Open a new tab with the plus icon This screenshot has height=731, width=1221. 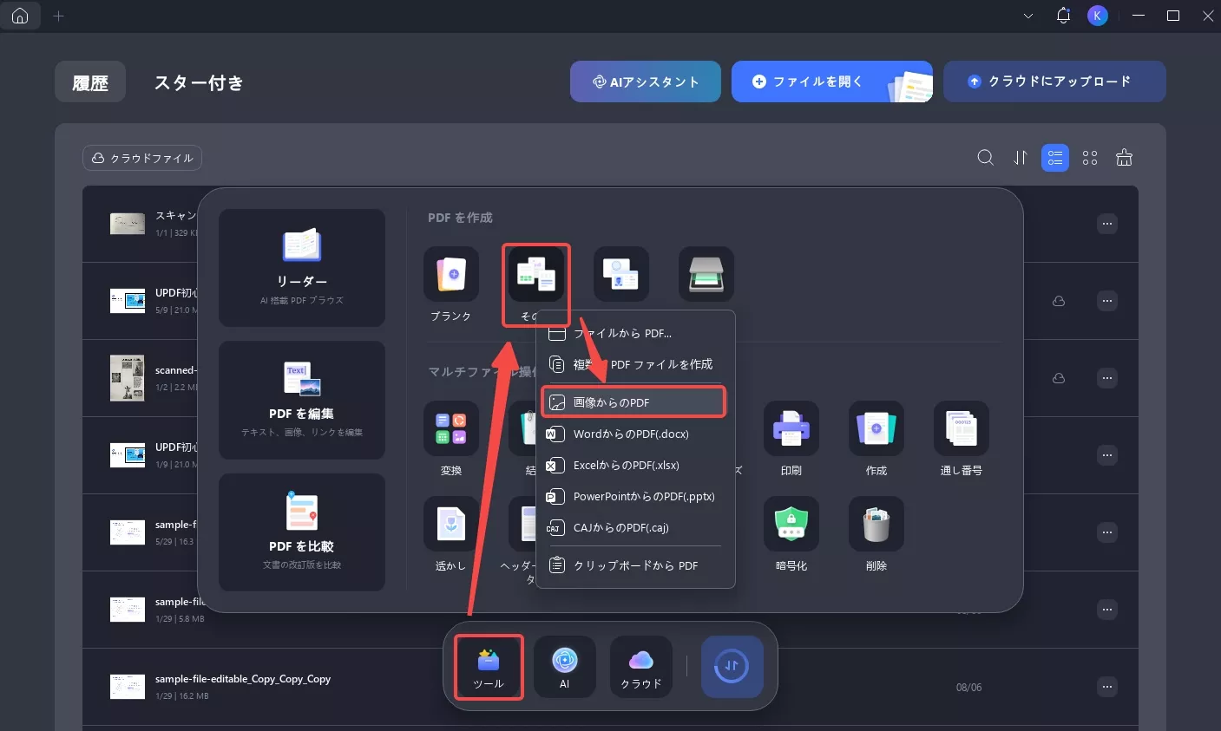58,15
